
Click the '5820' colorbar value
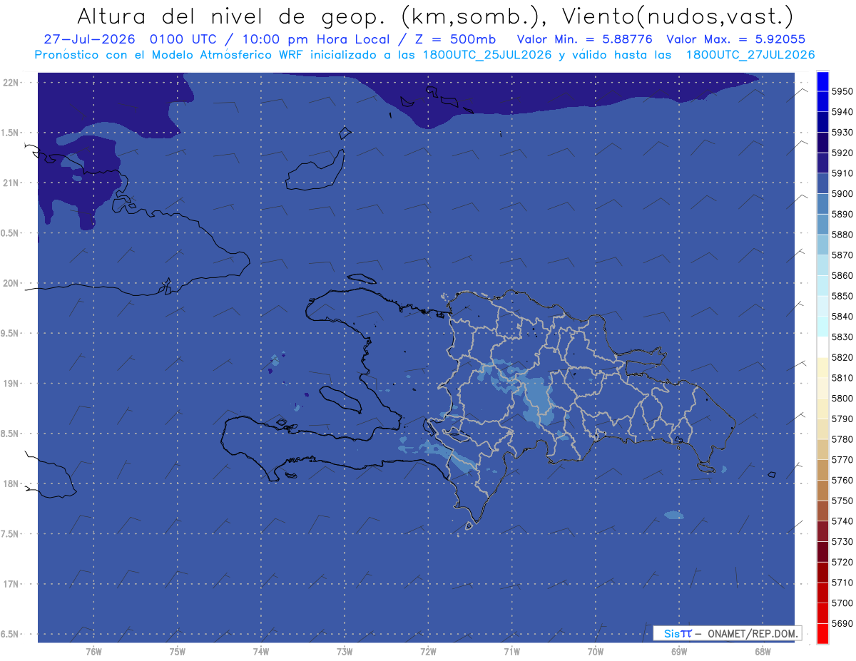pyautogui.click(x=842, y=357)
